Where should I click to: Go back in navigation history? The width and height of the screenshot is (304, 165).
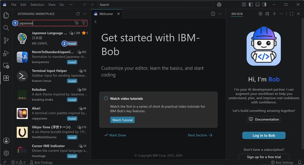[85, 5]
